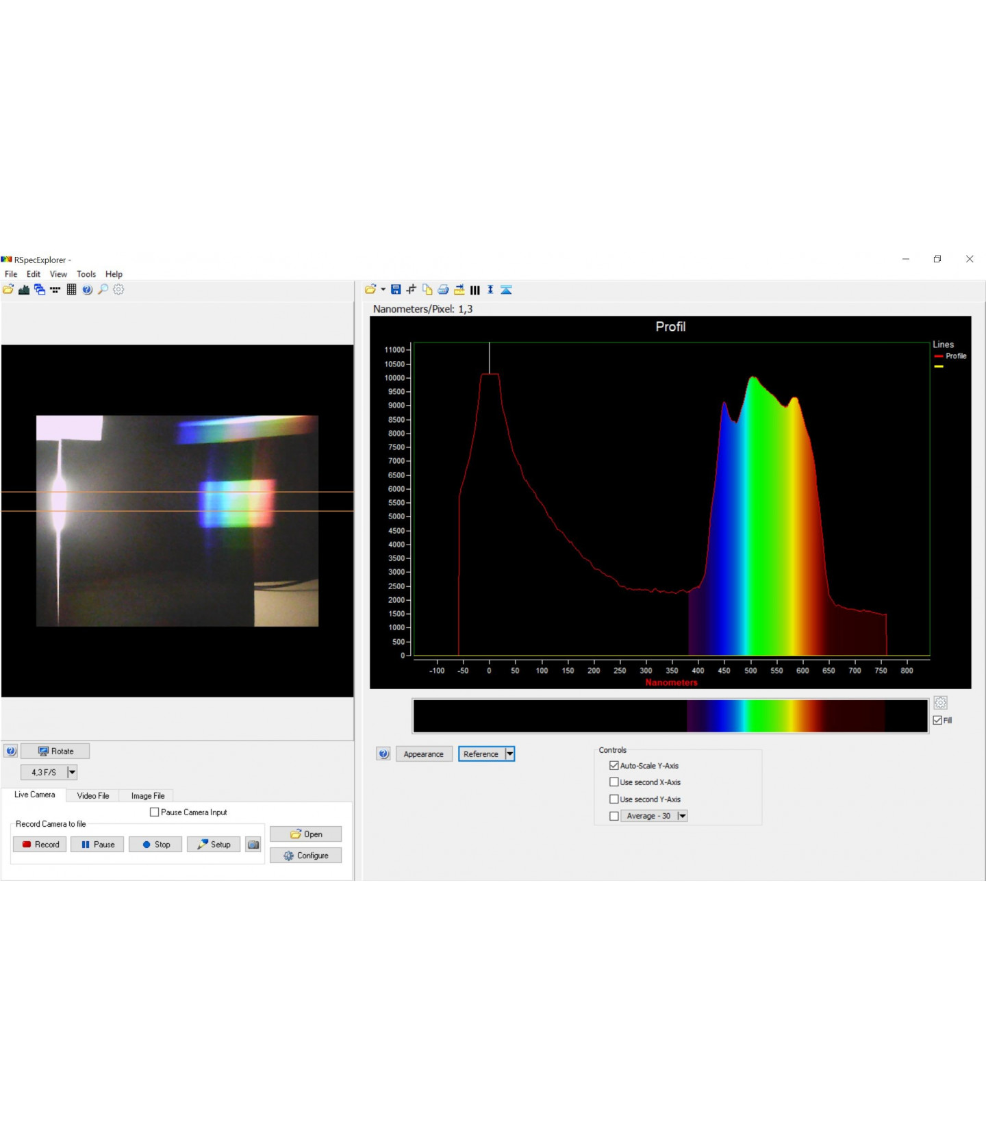Start recording with the Record button
986x1133 pixels.
40,845
